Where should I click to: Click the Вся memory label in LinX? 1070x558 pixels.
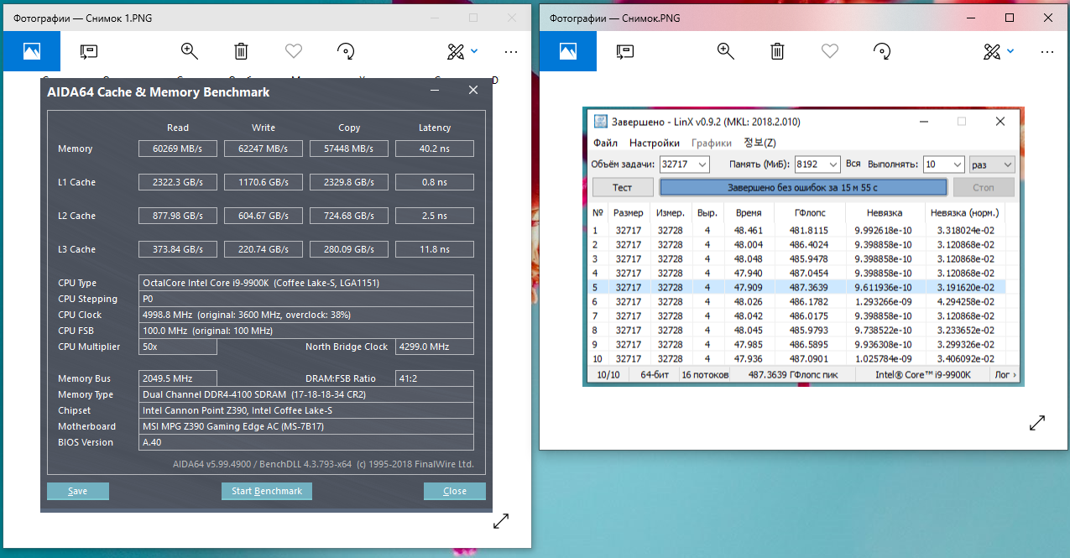(x=853, y=164)
